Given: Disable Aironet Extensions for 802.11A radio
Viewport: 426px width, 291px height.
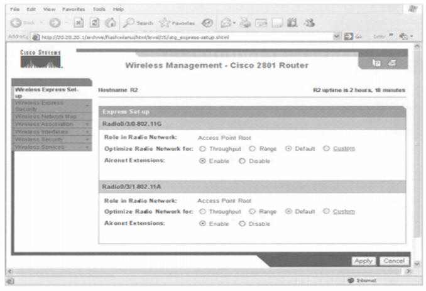Looking at the screenshot, I should [242, 224].
